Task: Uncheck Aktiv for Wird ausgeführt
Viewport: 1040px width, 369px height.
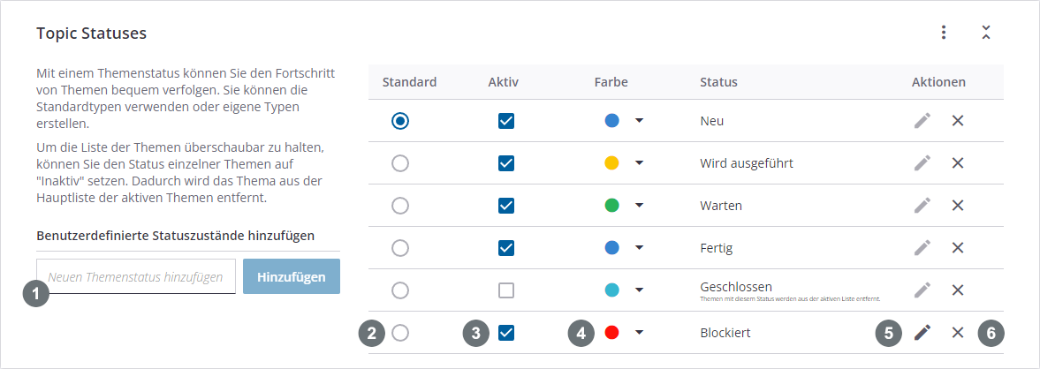Action: (x=506, y=163)
